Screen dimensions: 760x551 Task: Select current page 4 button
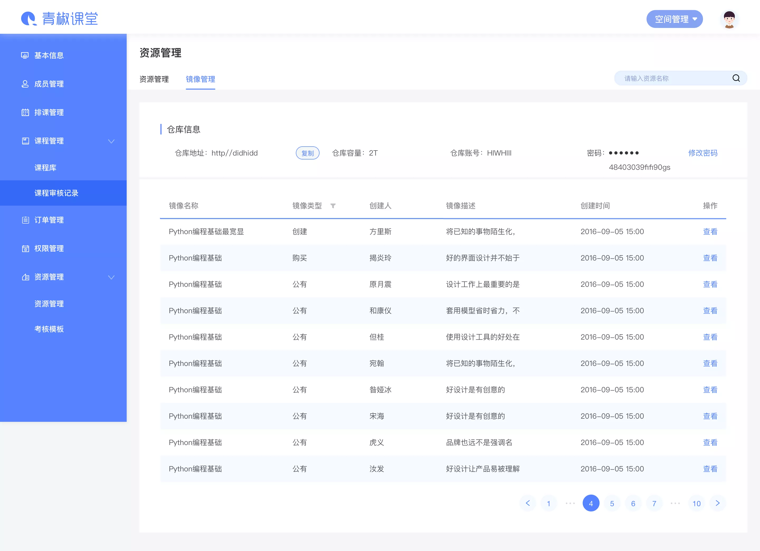591,503
